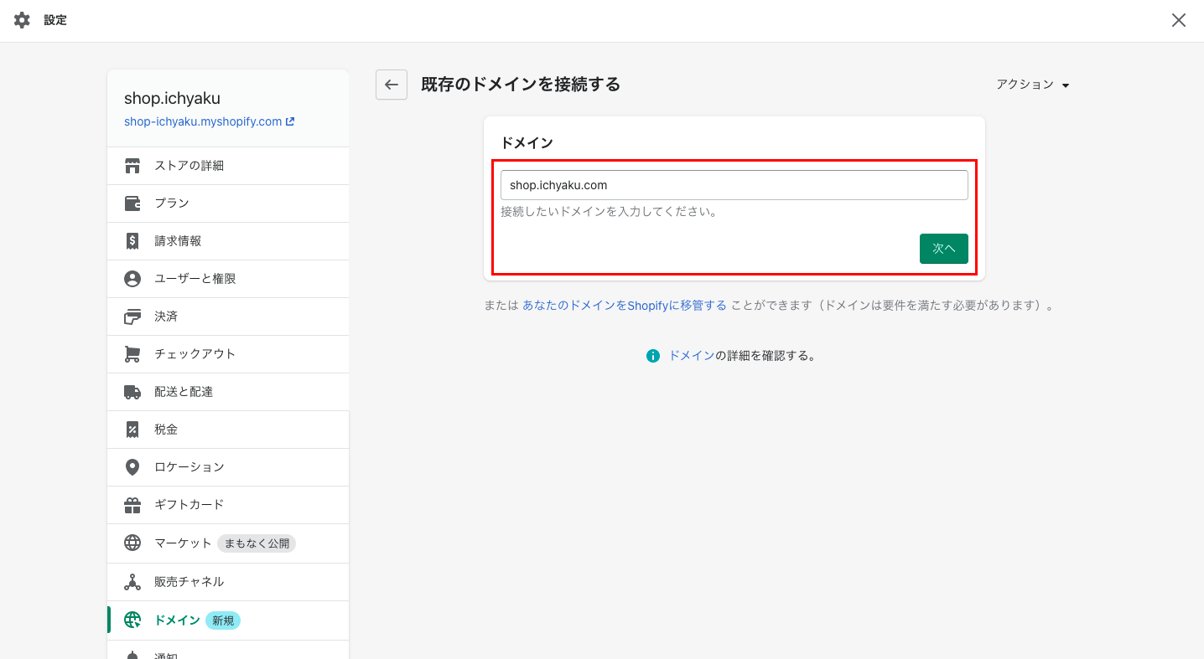Click the network icon for 販売チャネル
1204x659 pixels.
pyautogui.click(x=132, y=582)
